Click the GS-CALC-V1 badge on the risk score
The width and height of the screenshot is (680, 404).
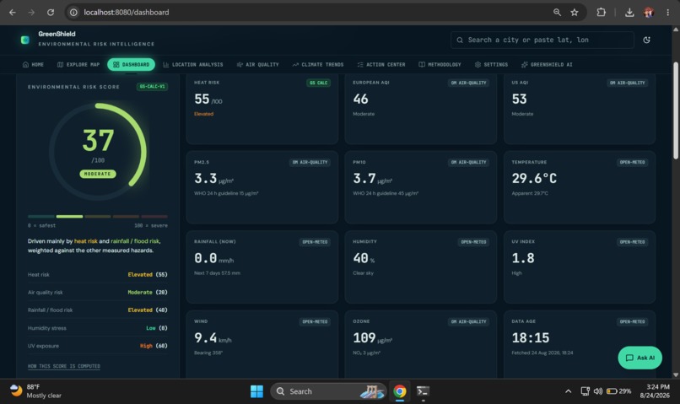[152, 87]
